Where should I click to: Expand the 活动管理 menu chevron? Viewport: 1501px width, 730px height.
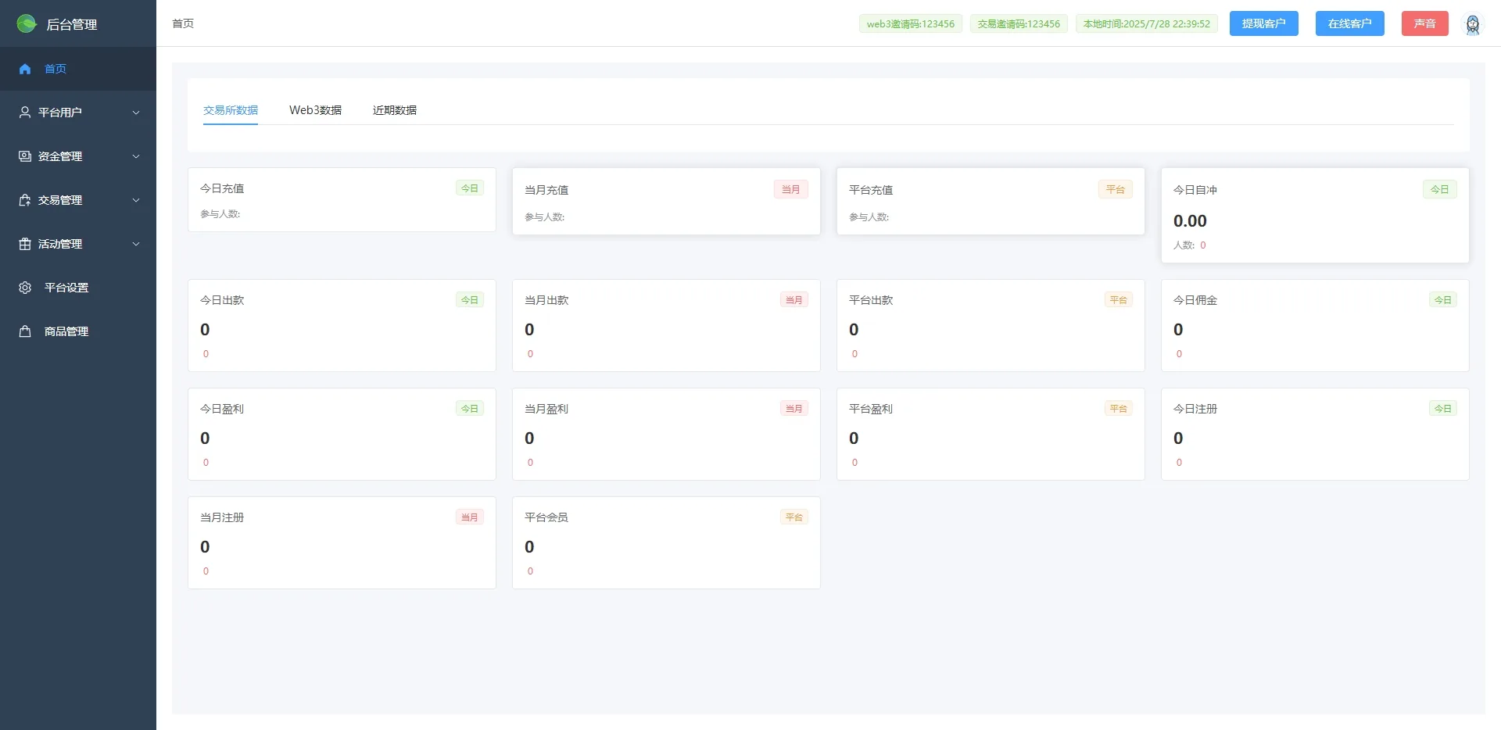coord(136,244)
